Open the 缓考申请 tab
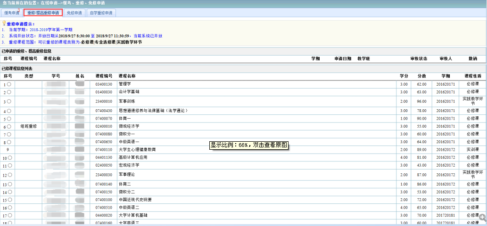Image resolution: width=487 pixels, height=226 pixels. point(12,13)
